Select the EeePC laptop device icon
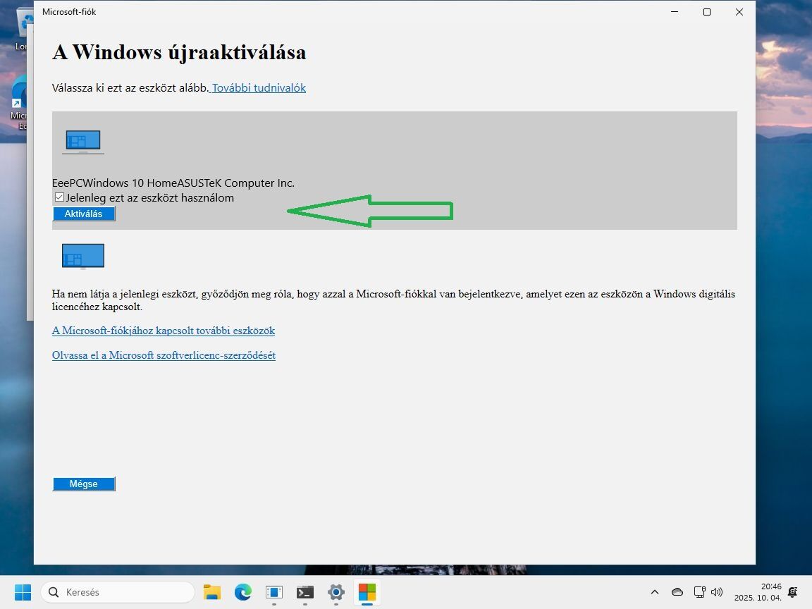The width and height of the screenshot is (812, 609). pos(83,142)
